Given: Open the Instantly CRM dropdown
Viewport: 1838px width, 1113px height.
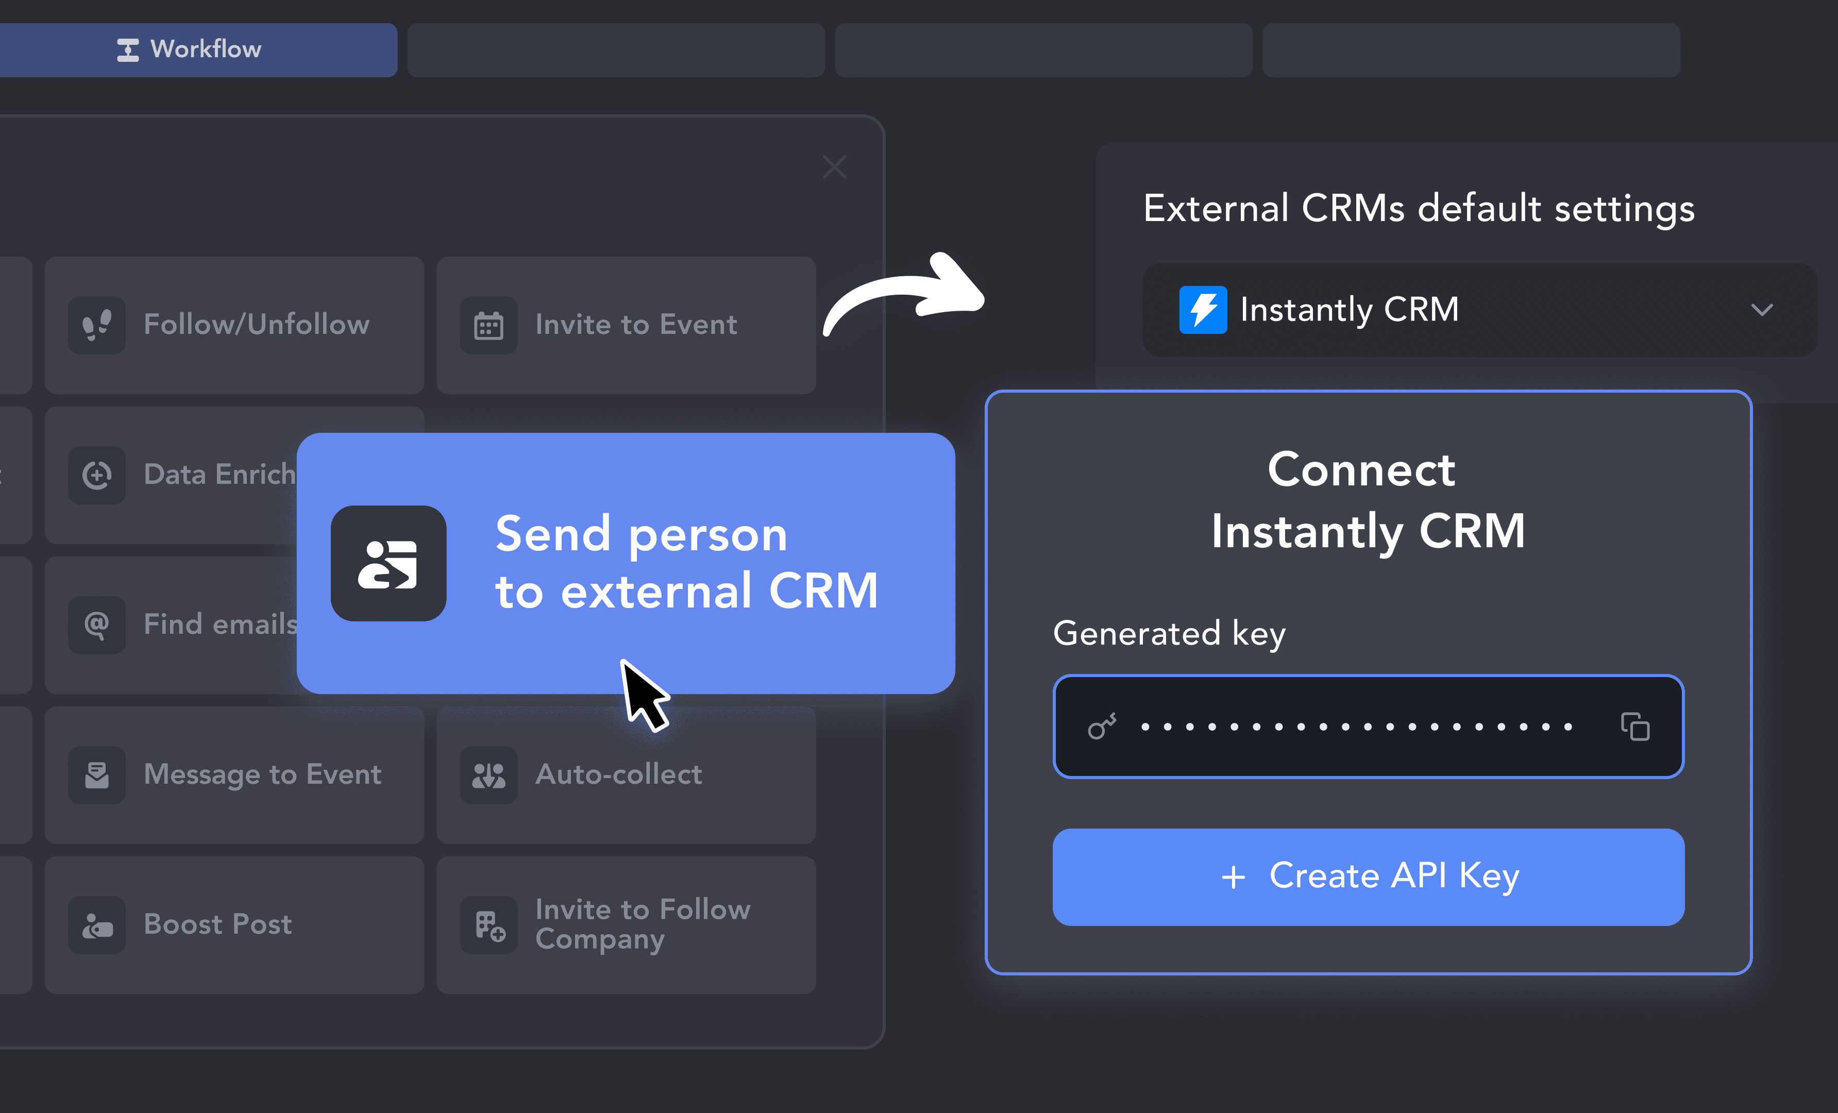Looking at the screenshot, I should (1479, 310).
